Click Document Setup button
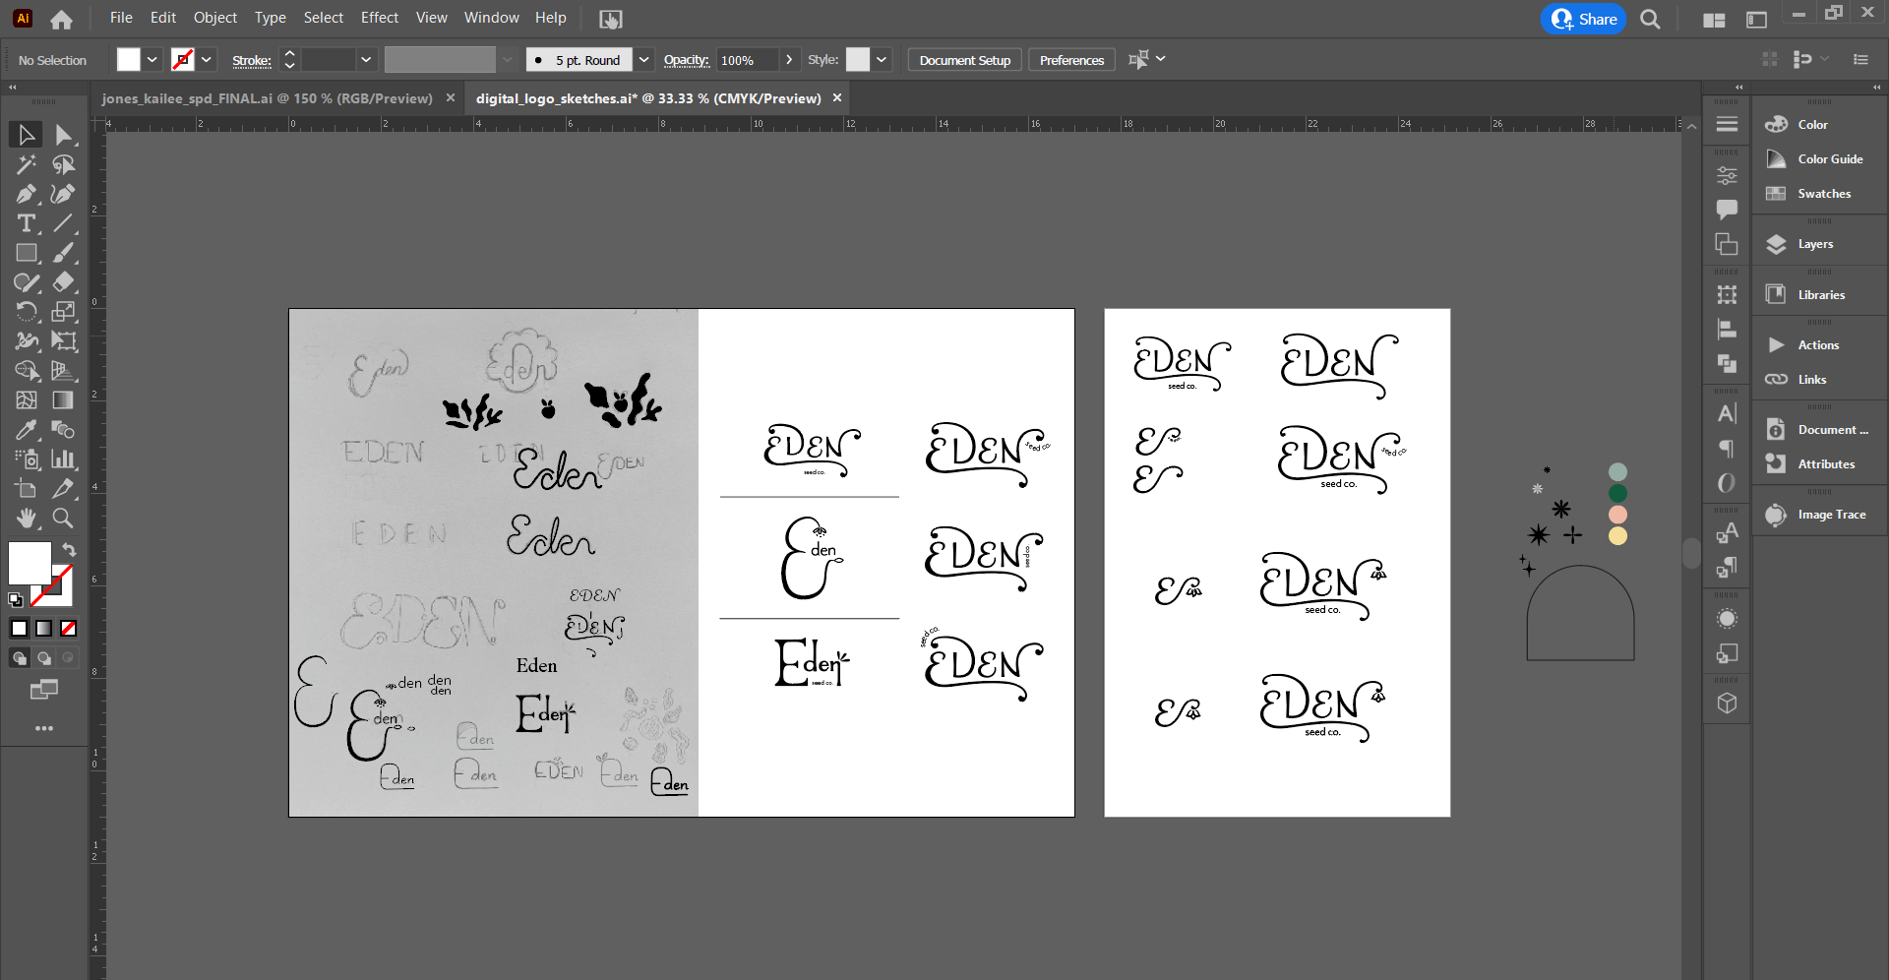 (x=964, y=60)
